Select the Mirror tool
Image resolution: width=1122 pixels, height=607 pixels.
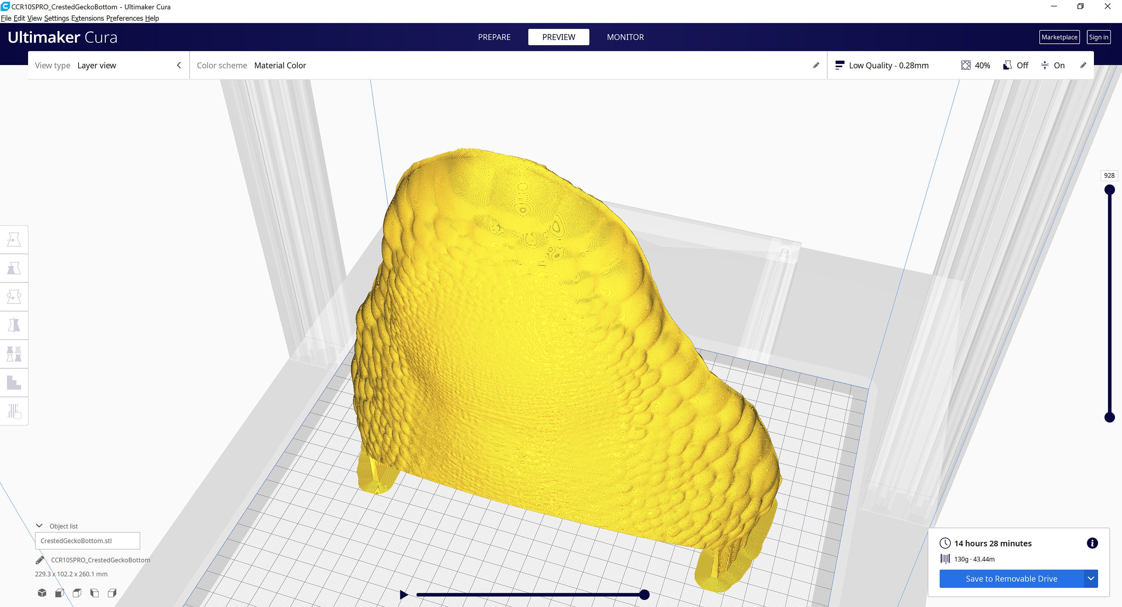pyautogui.click(x=14, y=325)
